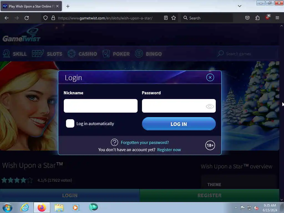Open the Firefox hamburger menu
Viewport: 284px width, 213px height.
click(x=277, y=18)
